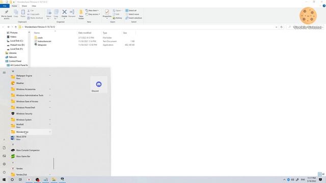The image size is (326, 183).
Task: Open the Easy access dropdown
Action: tap(93, 14)
